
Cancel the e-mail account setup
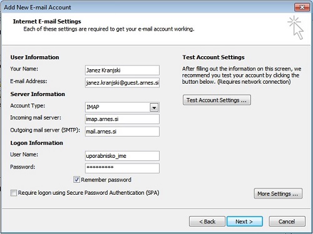coord(287,222)
